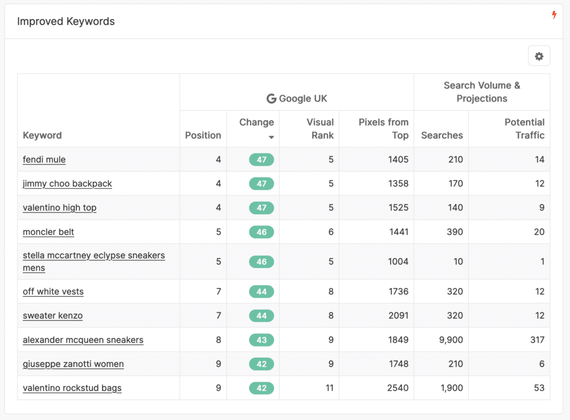Viewport: 570px width, 420px height.
Task: Open the 'alexander mcqueen sneakers' keyword link
Action: 83,340
